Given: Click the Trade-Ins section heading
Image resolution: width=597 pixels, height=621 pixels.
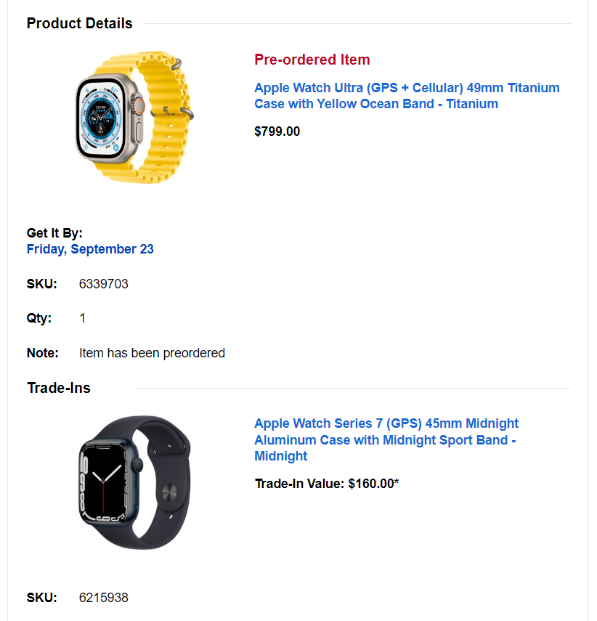Looking at the screenshot, I should tap(59, 388).
